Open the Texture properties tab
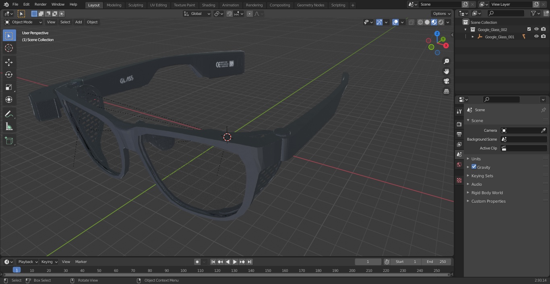The height and width of the screenshot is (284, 550). (x=459, y=180)
